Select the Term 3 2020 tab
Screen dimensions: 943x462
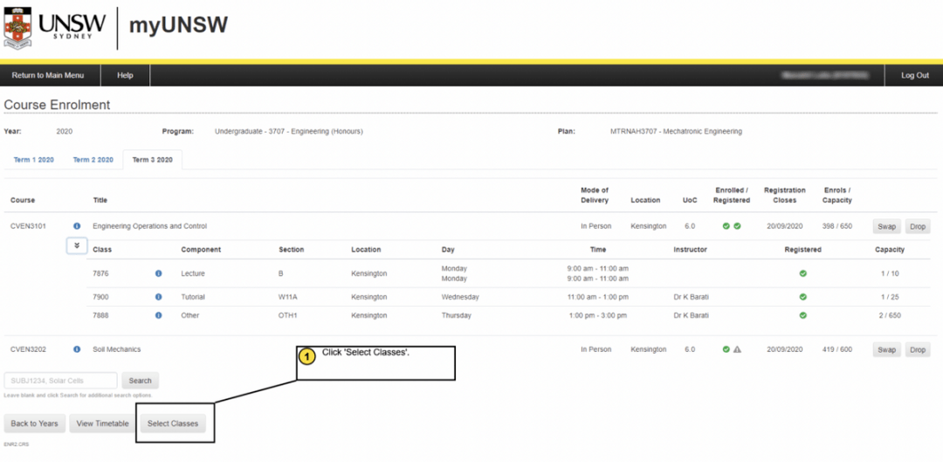click(x=153, y=160)
